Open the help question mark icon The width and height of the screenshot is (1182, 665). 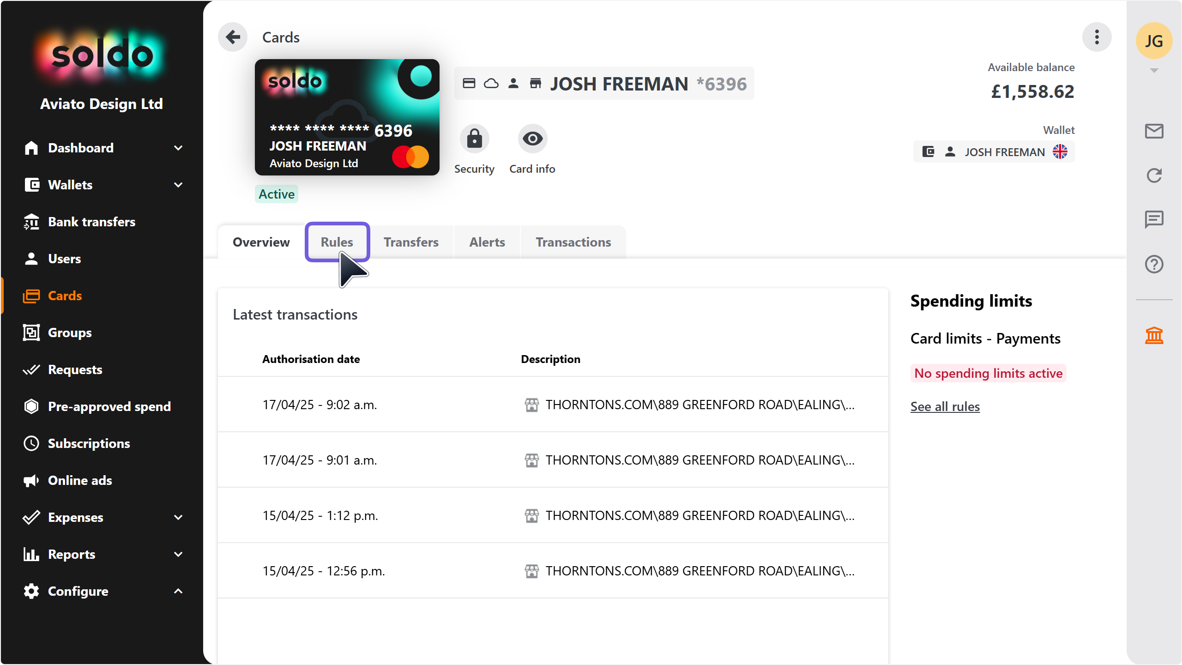coord(1154,264)
